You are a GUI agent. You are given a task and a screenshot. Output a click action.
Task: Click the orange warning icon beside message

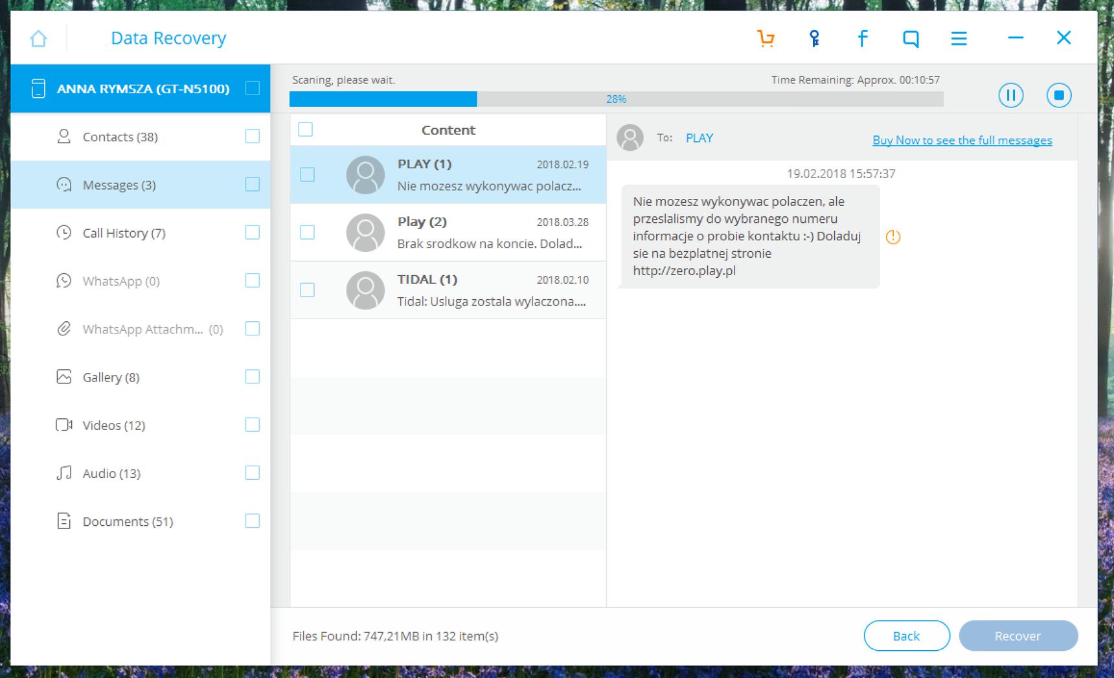[x=893, y=237]
